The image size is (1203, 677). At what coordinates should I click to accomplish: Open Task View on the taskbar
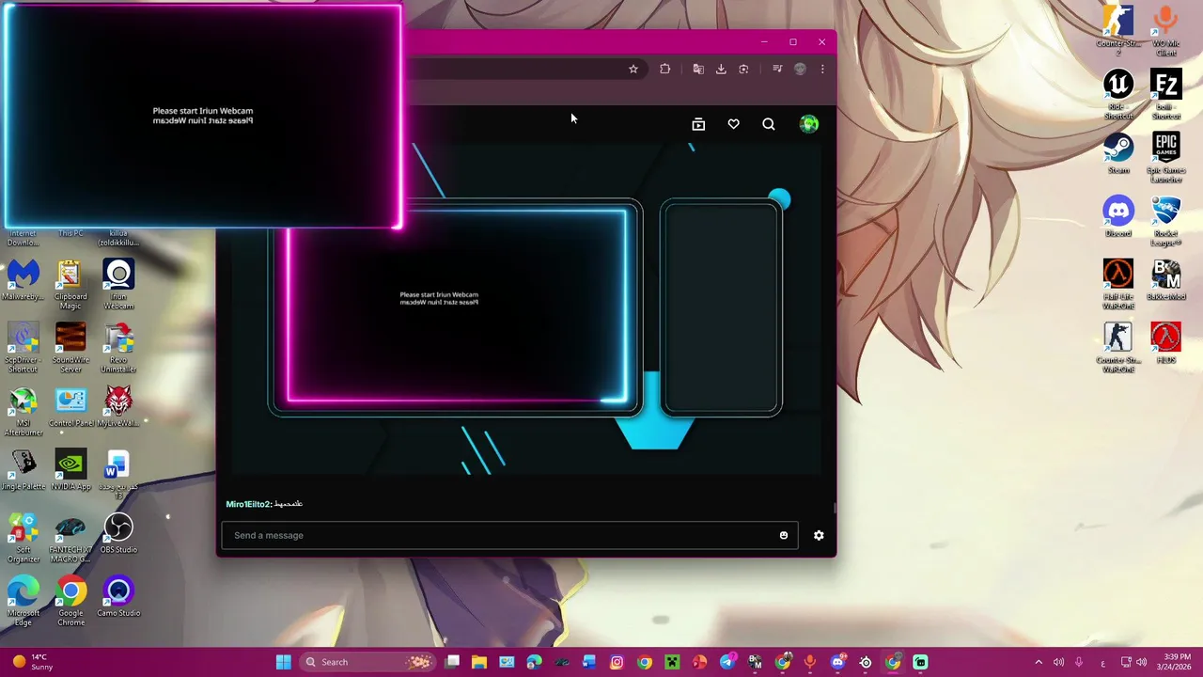[452, 662]
